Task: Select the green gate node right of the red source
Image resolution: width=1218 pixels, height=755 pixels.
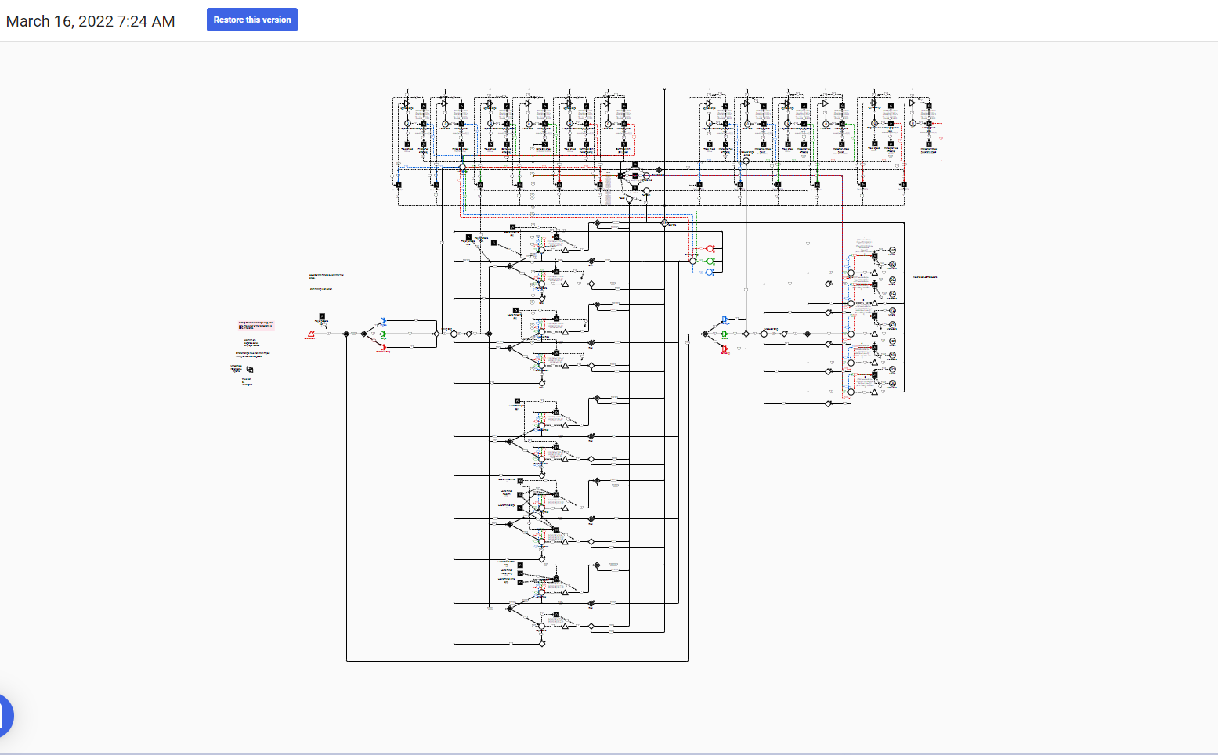Action: pyautogui.click(x=383, y=334)
